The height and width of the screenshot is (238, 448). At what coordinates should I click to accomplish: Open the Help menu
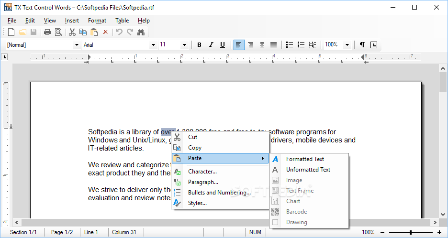pyautogui.click(x=144, y=21)
